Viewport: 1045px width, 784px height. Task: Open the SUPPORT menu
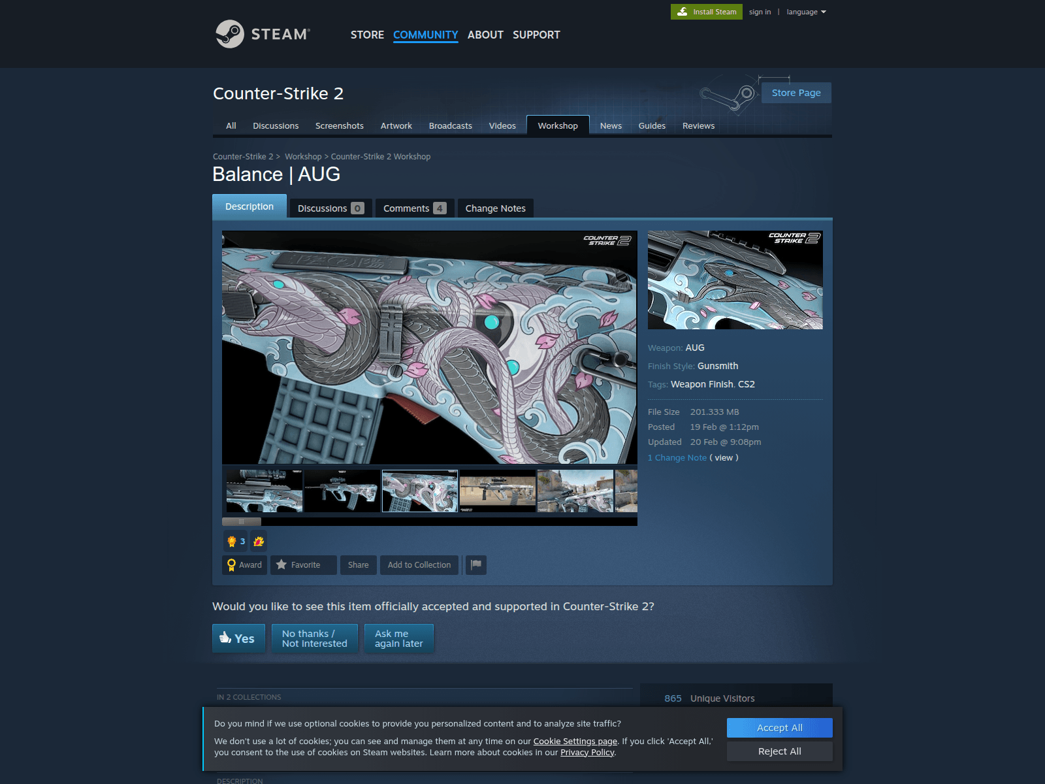click(x=536, y=35)
